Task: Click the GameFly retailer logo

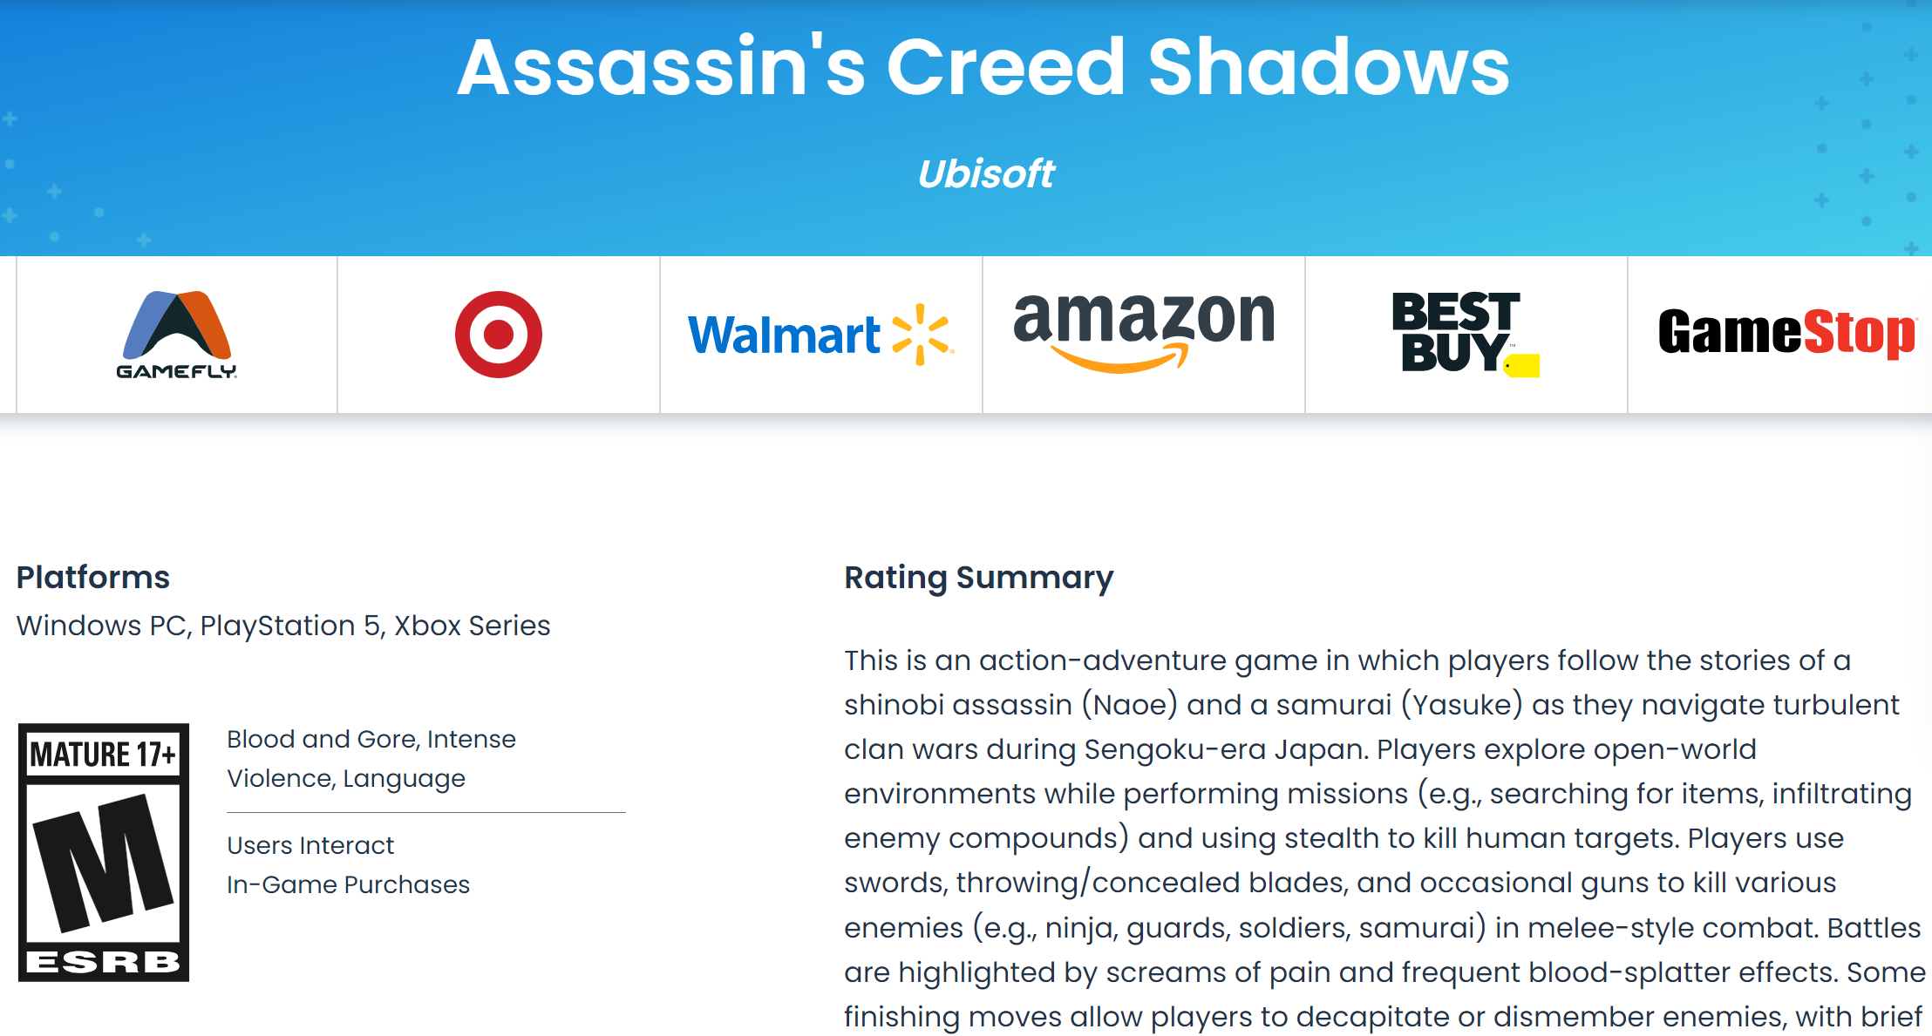Action: pyautogui.click(x=177, y=335)
